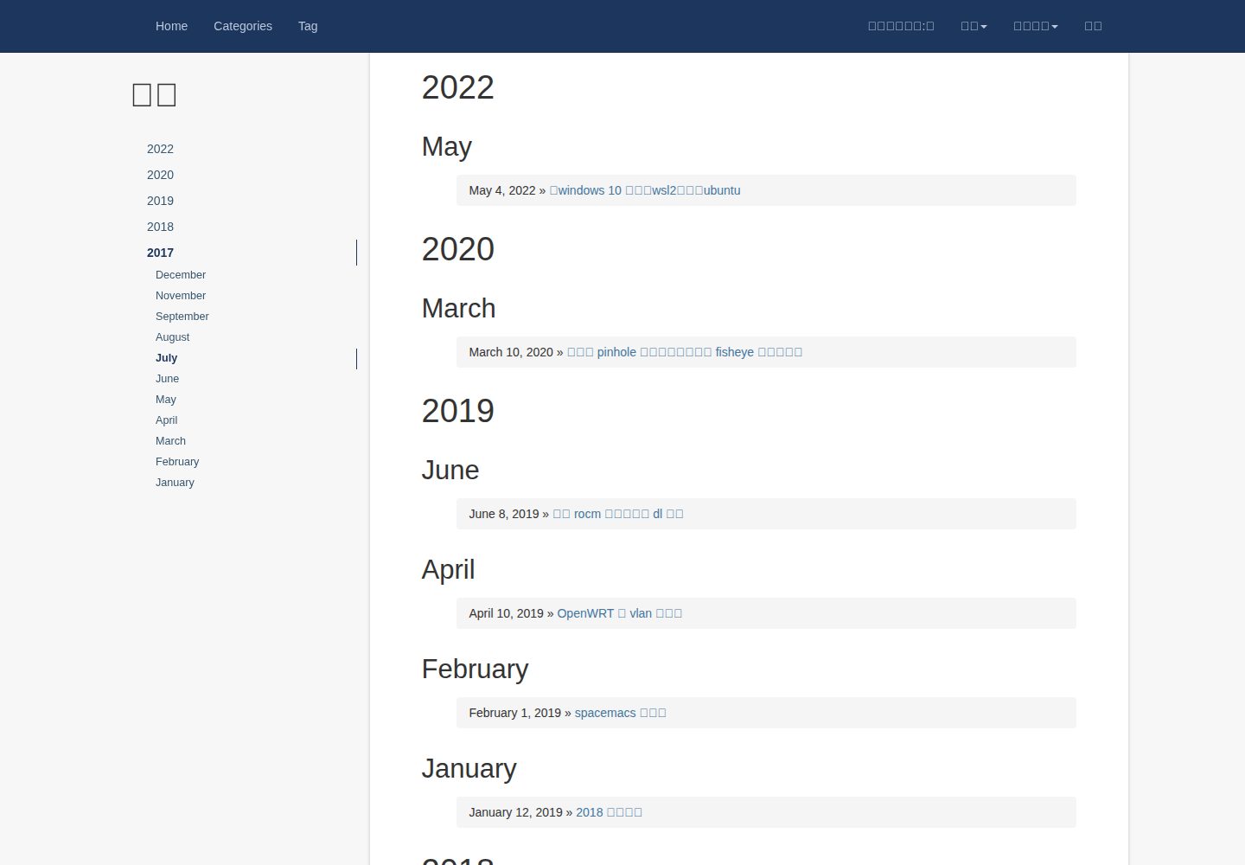Click the date text "March 10, 2020"
1245x865 pixels.
(x=511, y=352)
